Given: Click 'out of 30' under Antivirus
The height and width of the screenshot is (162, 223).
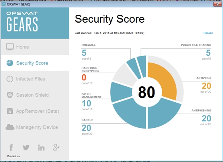Looking at the screenshot, I should click(x=205, y=92).
